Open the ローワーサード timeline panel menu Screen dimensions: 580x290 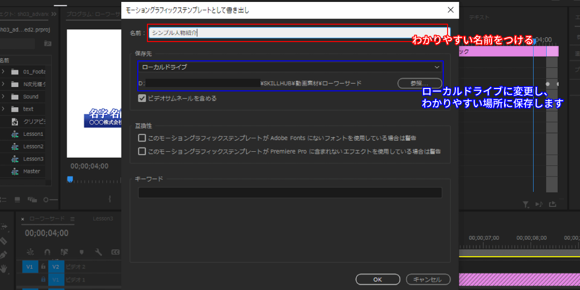coord(72,219)
